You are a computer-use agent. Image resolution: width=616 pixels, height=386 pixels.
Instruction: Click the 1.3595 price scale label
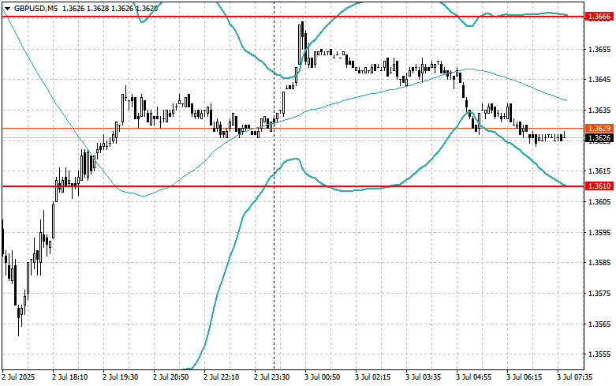pyautogui.click(x=600, y=232)
